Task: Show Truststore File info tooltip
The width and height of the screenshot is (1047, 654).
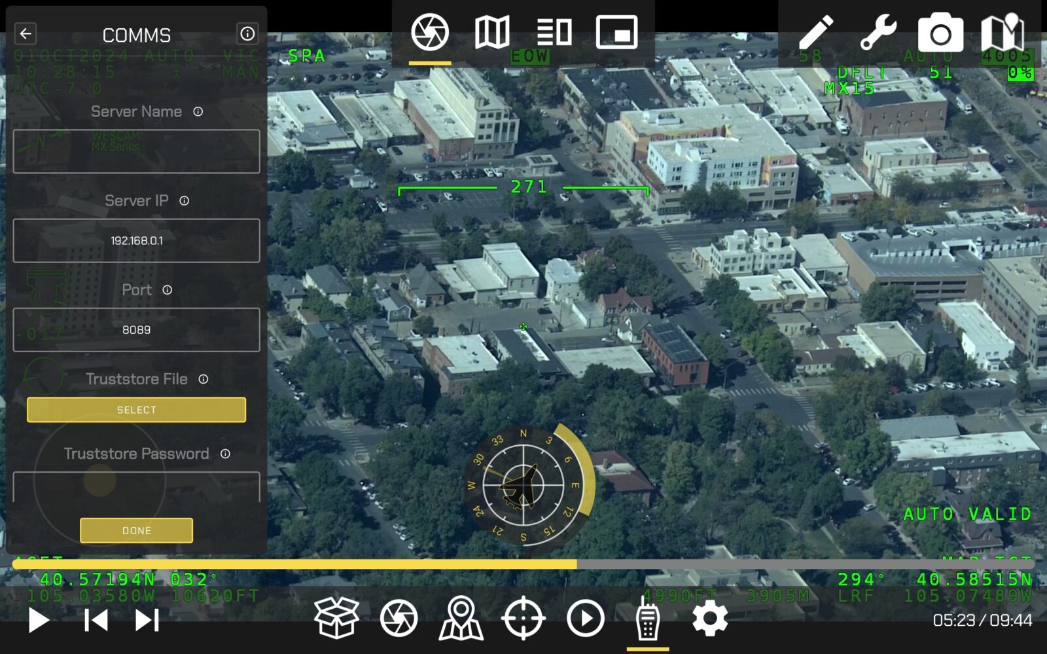Action: pyautogui.click(x=204, y=379)
